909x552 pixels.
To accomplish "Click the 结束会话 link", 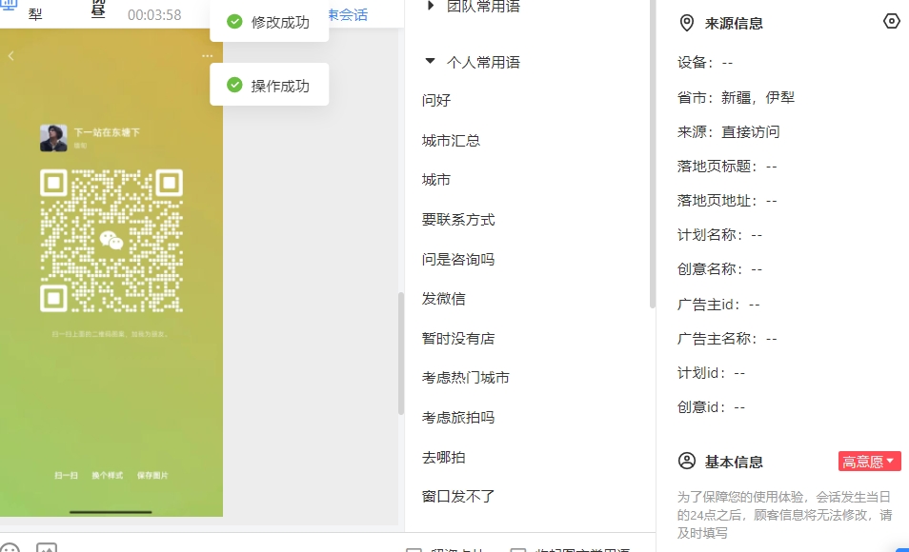I will click(x=348, y=14).
